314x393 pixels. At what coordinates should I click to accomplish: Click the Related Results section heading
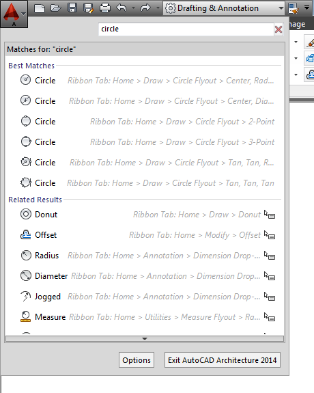(x=35, y=200)
